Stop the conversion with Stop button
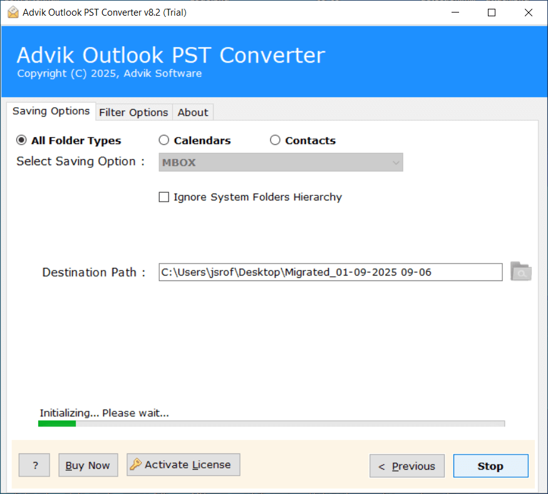 tap(490, 466)
